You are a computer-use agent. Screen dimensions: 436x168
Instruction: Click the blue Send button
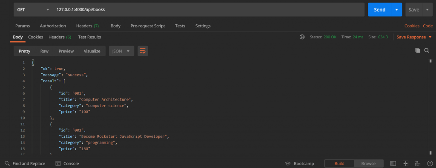(379, 9)
